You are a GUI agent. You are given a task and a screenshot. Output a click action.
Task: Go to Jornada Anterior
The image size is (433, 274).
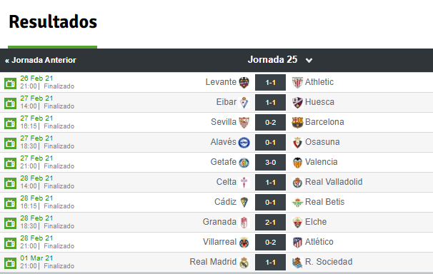(x=41, y=60)
